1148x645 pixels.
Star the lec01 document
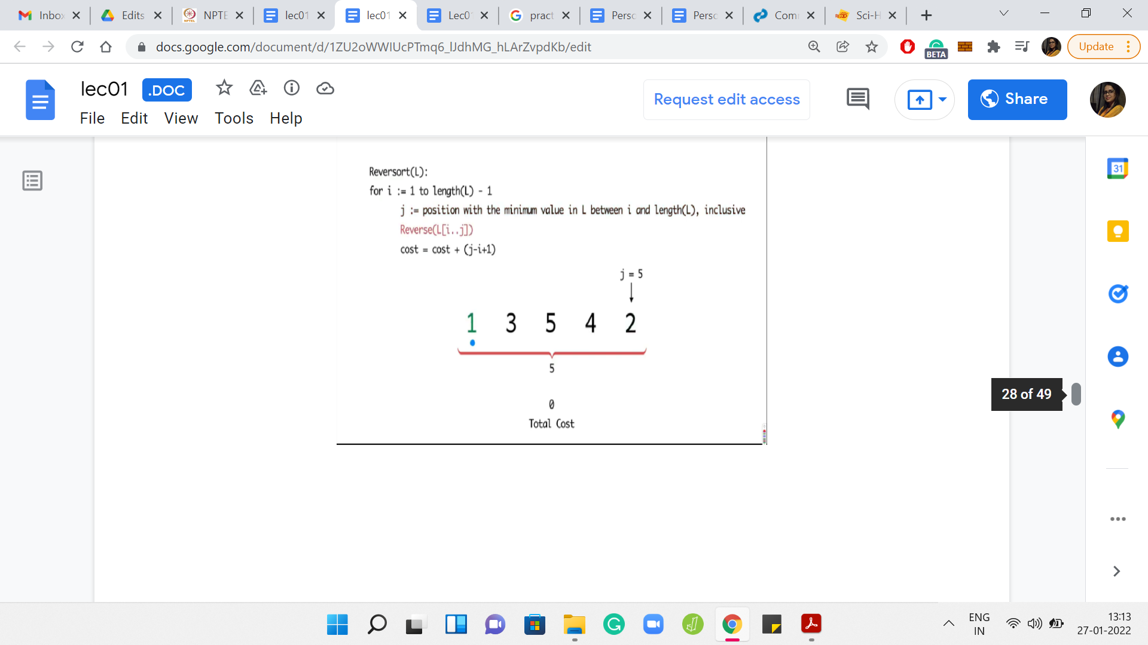[x=224, y=88]
